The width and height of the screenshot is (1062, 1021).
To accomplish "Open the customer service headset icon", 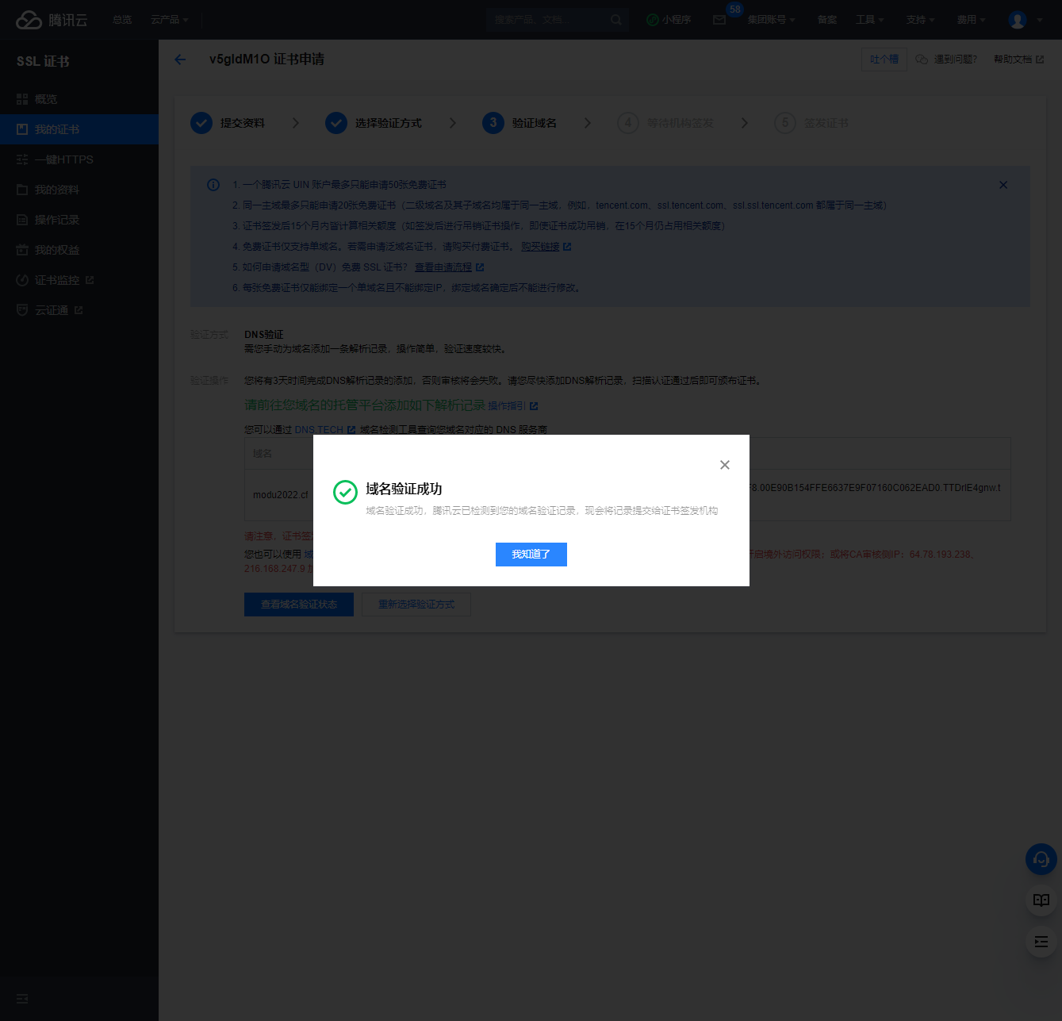I will [x=1041, y=859].
